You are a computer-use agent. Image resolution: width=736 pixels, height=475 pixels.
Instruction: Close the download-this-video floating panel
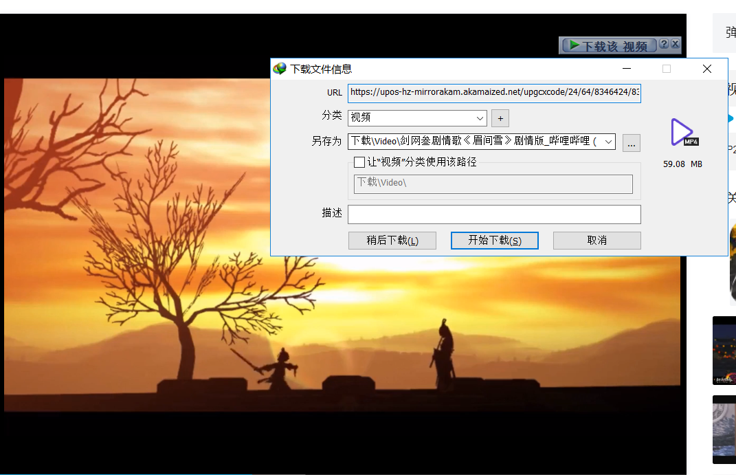[675, 44]
